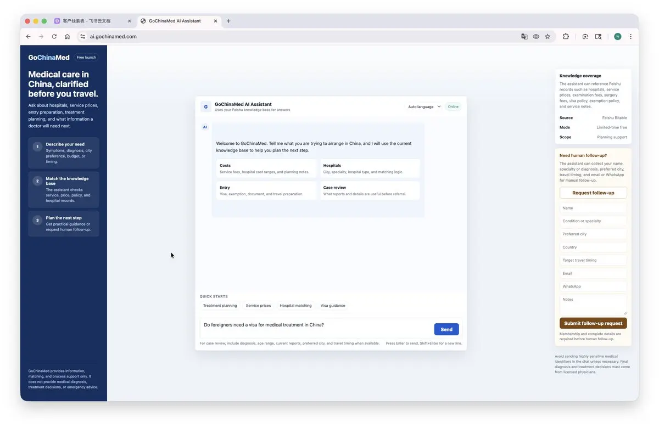The width and height of the screenshot is (659, 428).
Task: Choose the Case review topic card
Action: point(370,190)
